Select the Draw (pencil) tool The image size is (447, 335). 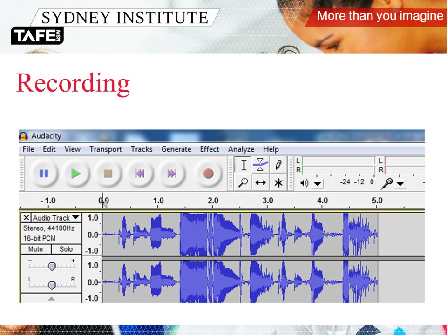point(278,165)
